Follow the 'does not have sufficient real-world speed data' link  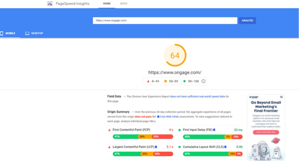198,96
